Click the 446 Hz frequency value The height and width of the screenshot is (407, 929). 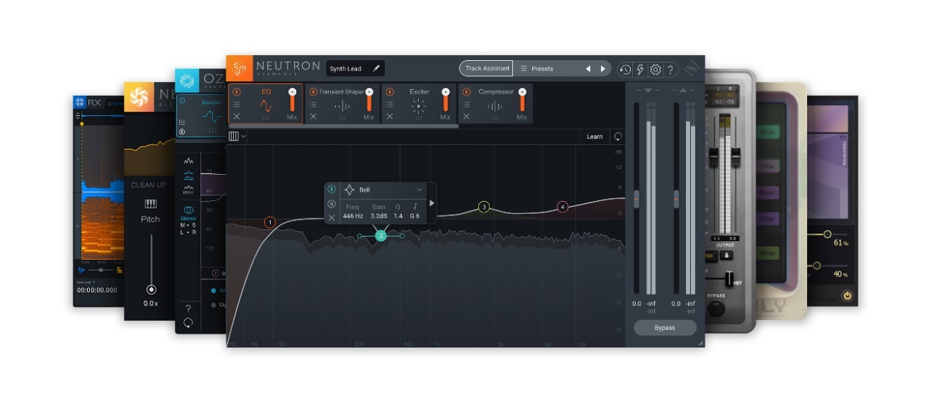tap(353, 216)
